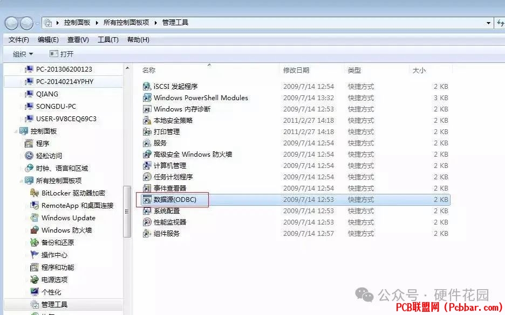Screen dimensions: 505x315
Task: Open the address bar history dropdown
Action: [x=488, y=23]
